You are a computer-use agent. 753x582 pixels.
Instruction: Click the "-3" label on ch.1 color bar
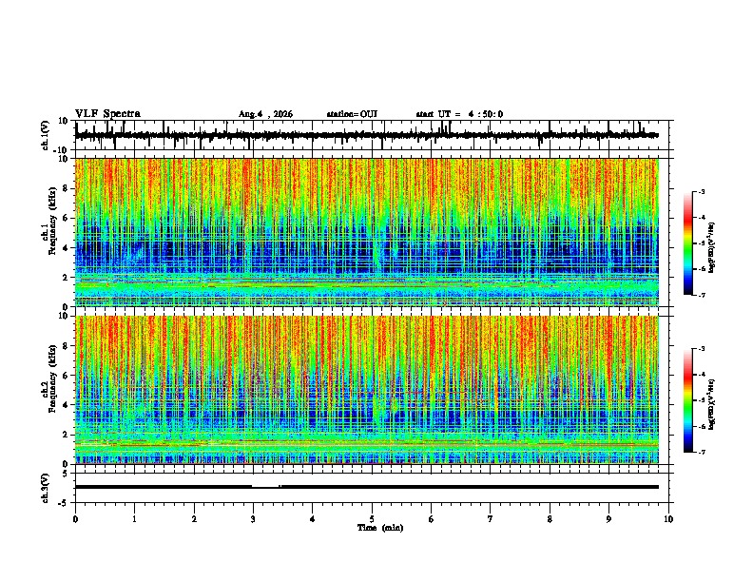pyautogui.click(x=702, y=191)
